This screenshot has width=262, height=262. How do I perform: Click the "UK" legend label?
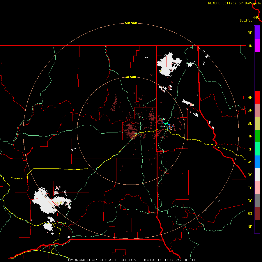click(250, 46)
